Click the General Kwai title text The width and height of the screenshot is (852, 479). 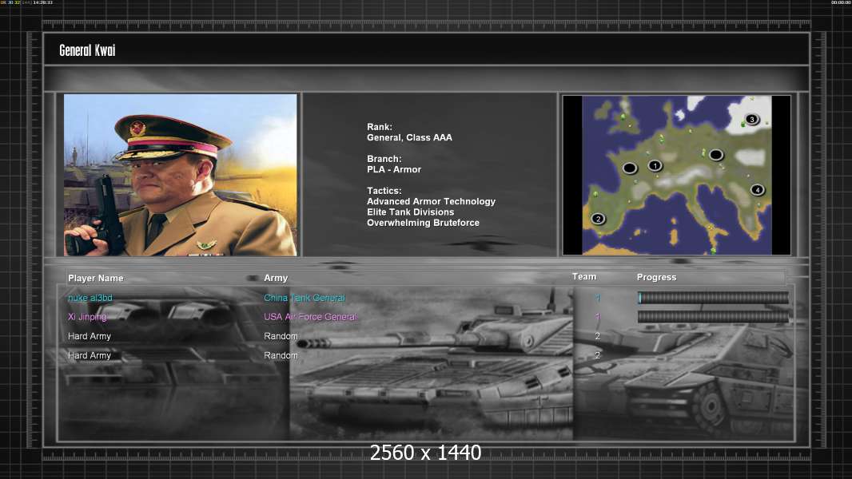point(87,50)
